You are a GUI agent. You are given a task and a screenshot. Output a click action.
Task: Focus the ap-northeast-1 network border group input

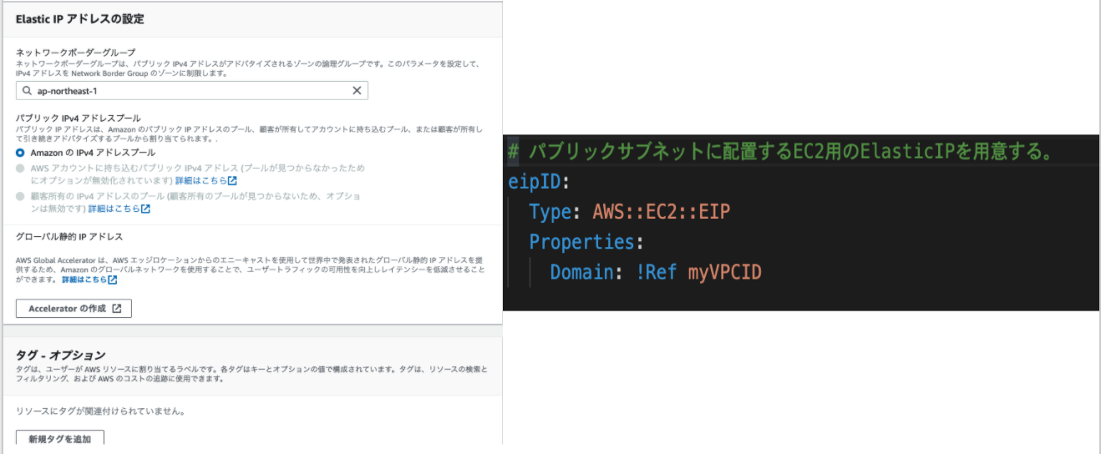tap(192, 91)
